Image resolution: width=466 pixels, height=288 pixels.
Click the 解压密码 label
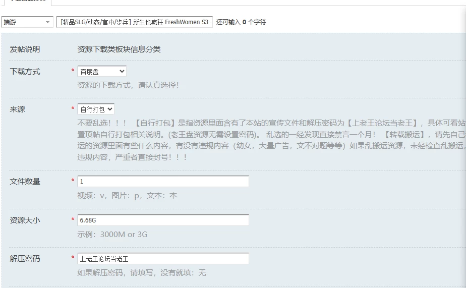point(25,259)
